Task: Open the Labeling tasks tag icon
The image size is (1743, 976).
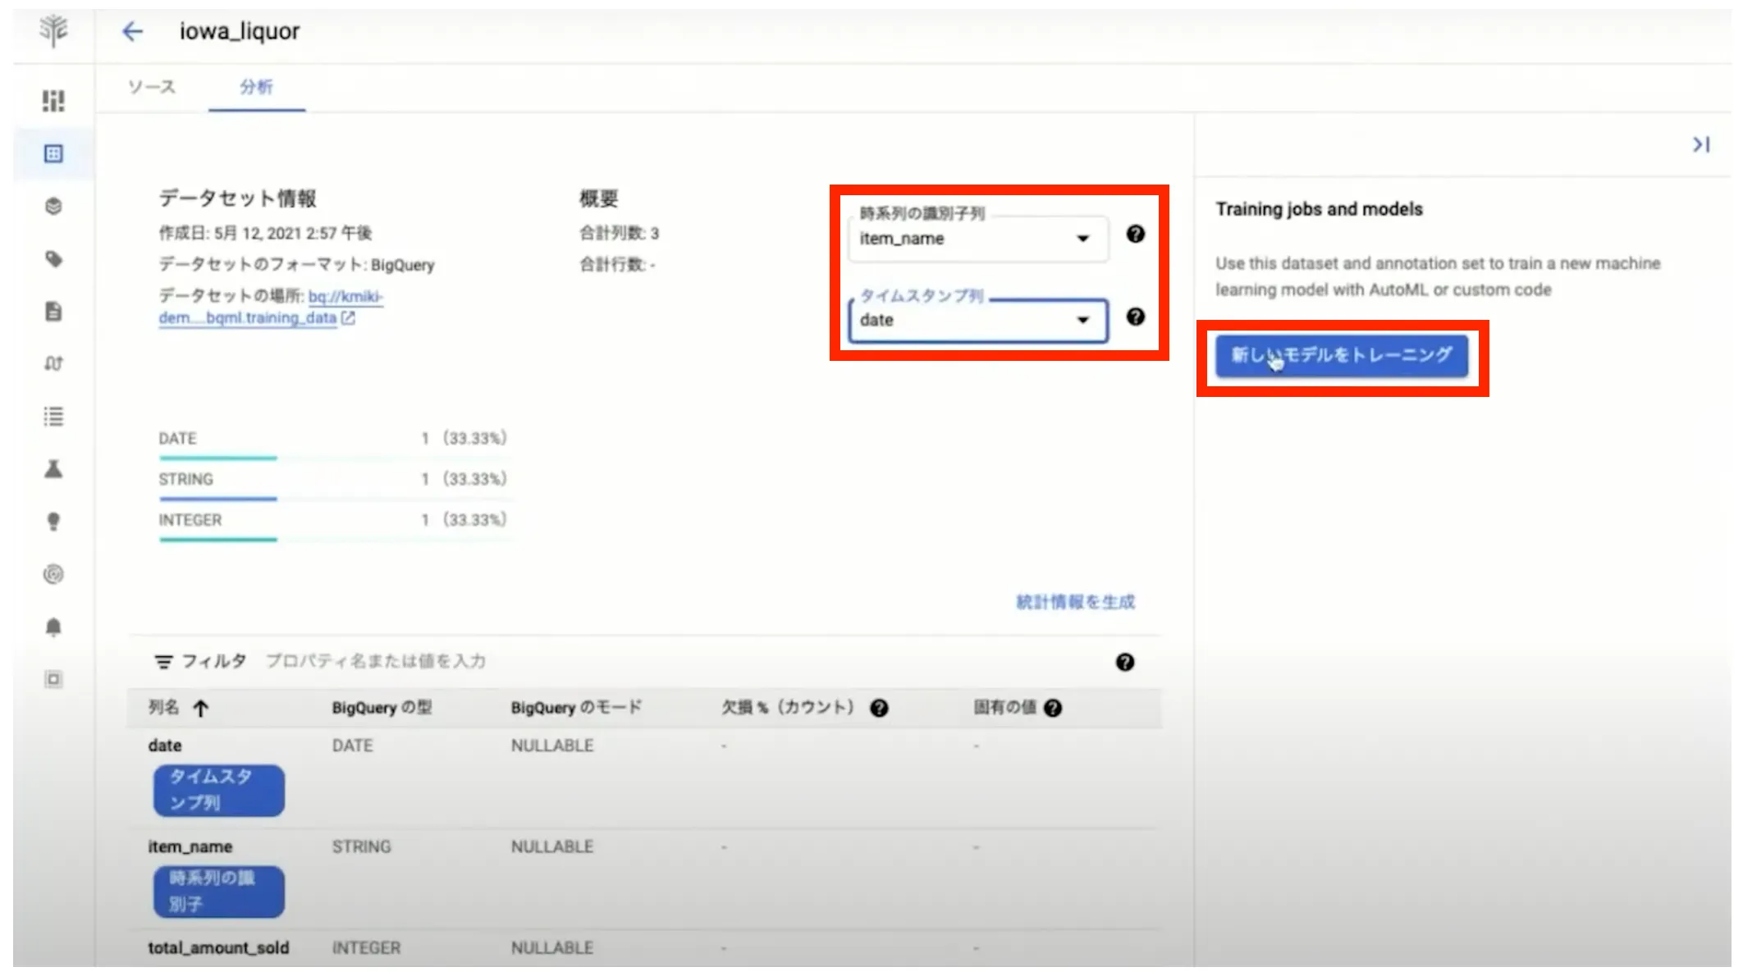Action: (x=53, y=259)
